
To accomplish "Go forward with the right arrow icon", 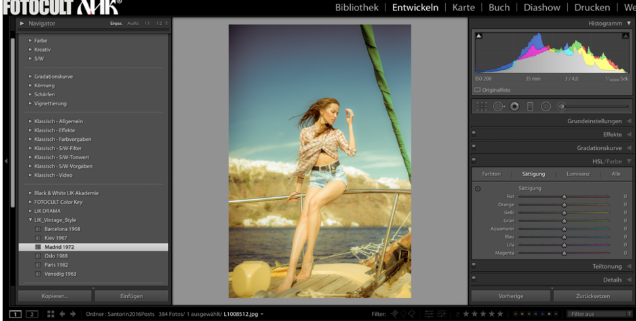I will (x=73, y=314).
